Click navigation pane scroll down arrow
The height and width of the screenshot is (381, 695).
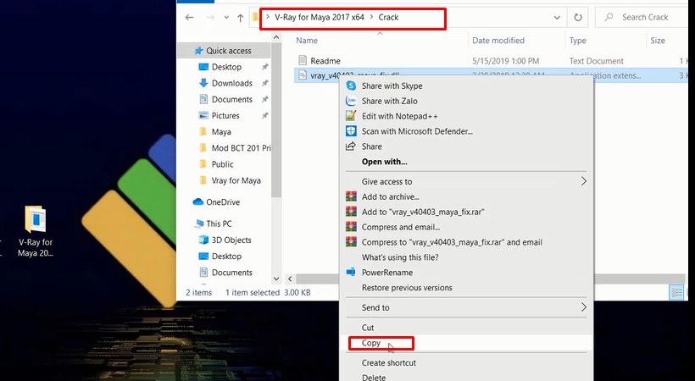coord(276,279)
